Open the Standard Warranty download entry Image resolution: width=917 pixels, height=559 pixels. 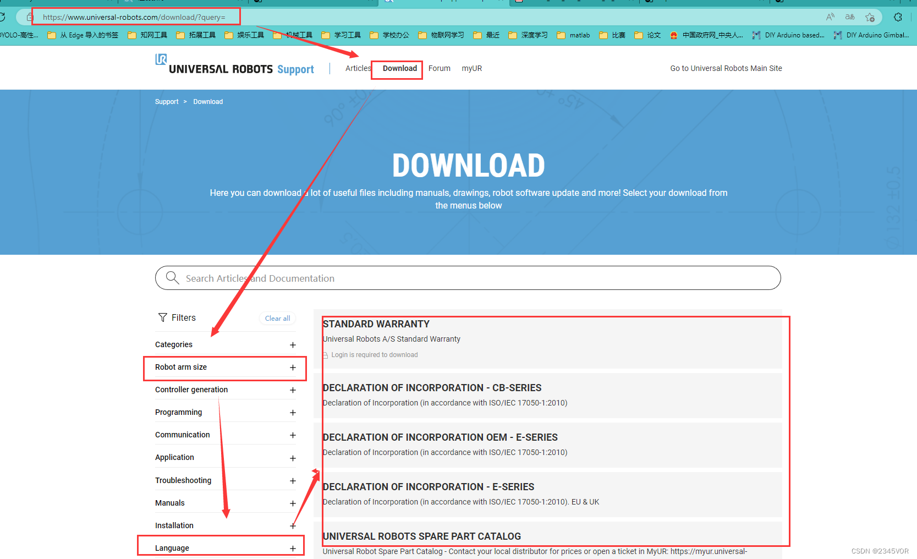pos(548,339)
